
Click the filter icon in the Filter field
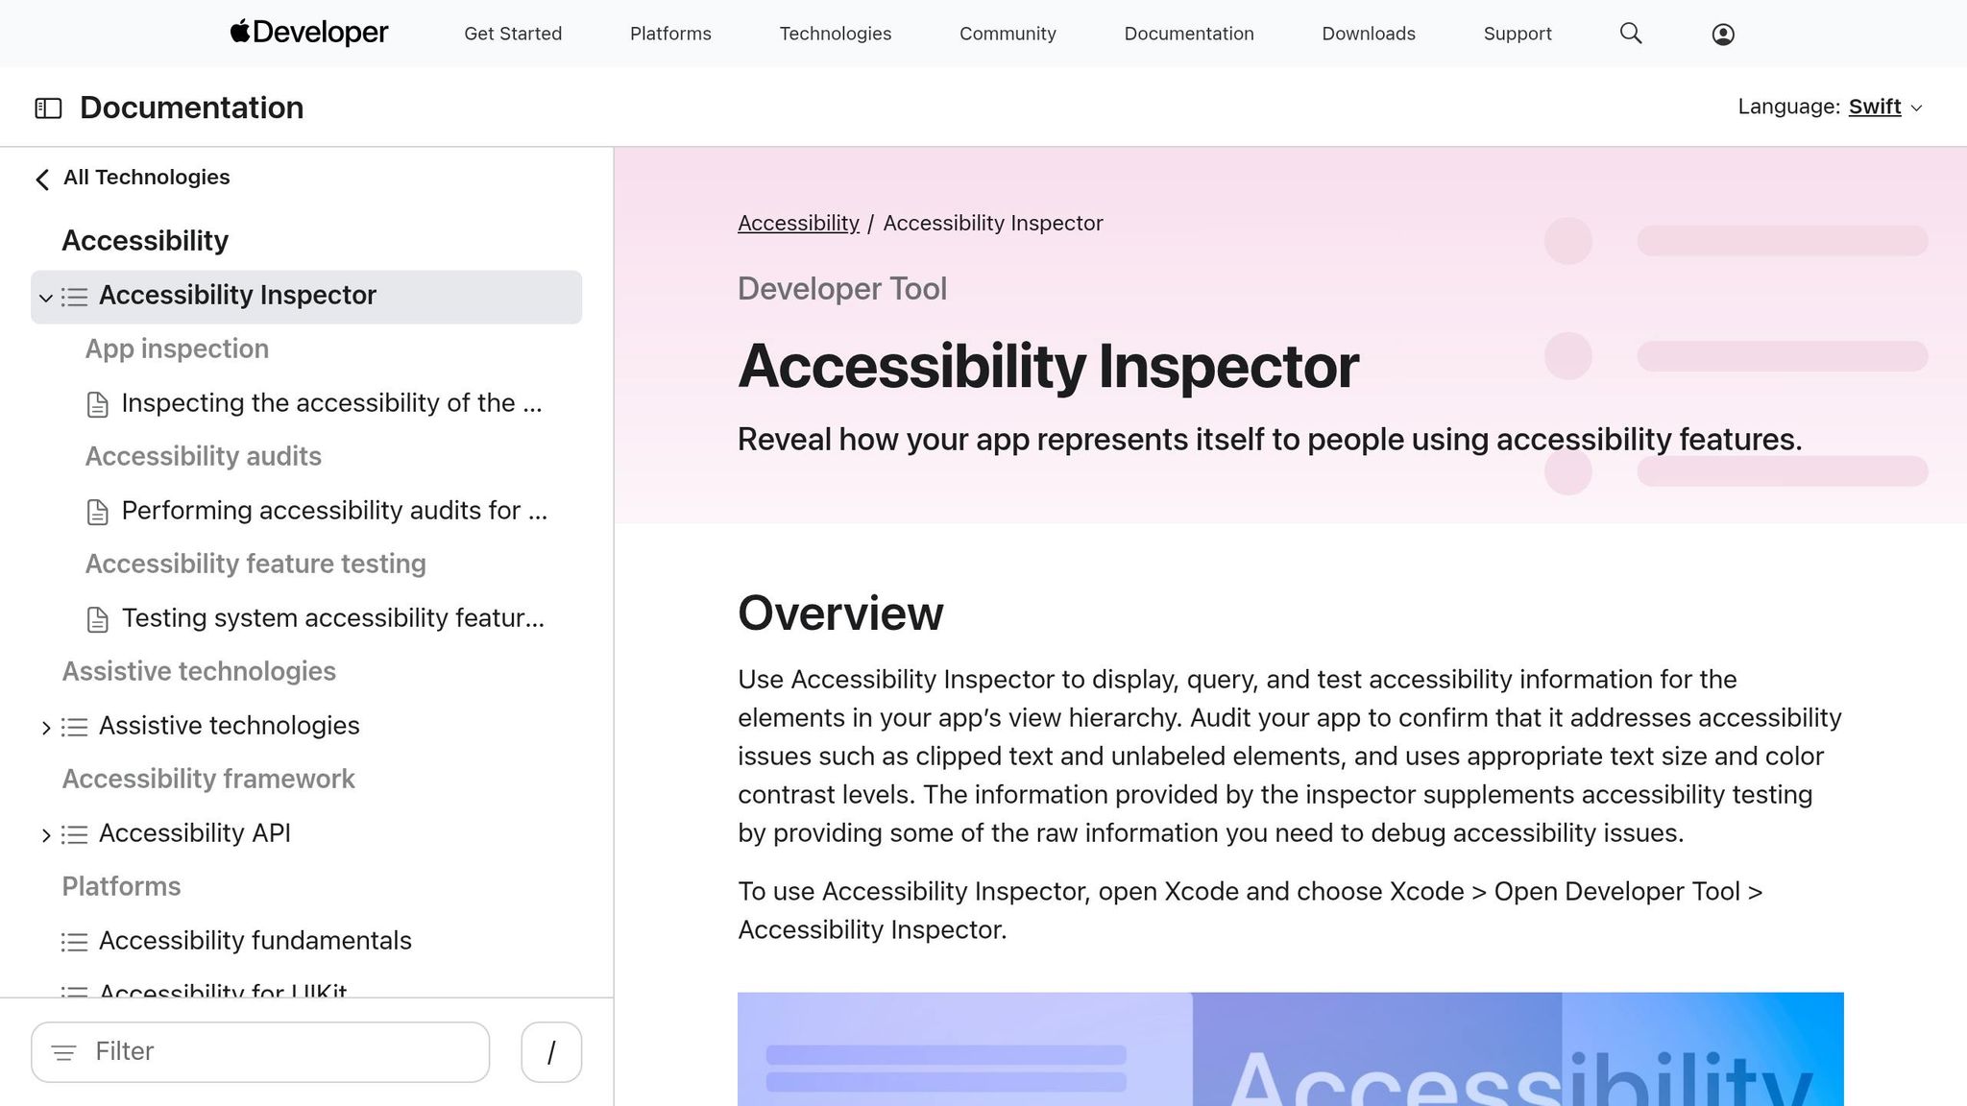coord(63,1052)
